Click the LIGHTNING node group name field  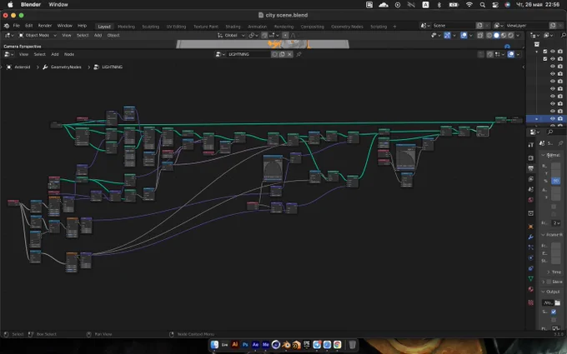point(248,54)
